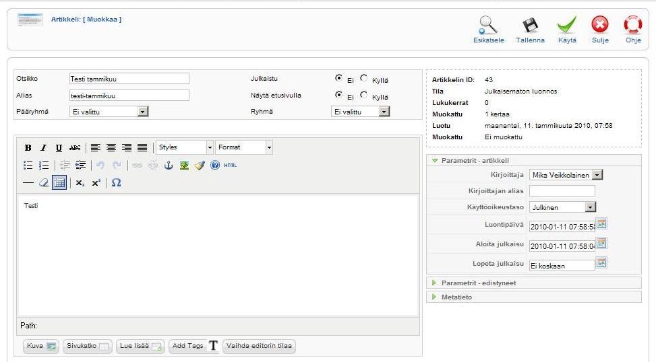Viewport: 656px width, 362px height.
Task: Open calendar for Aloita julkaisu date
Action: pyautogui.click(x=601, y=243)
